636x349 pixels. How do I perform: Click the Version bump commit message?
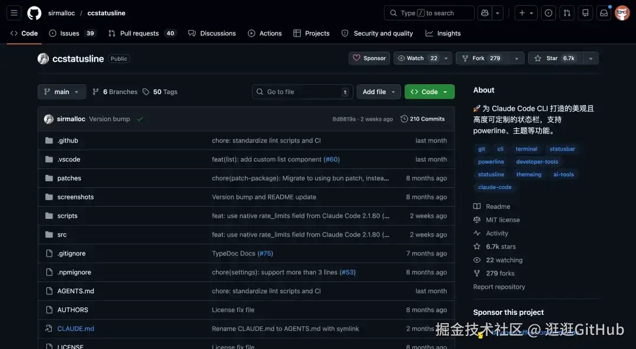tap(110, 119)
